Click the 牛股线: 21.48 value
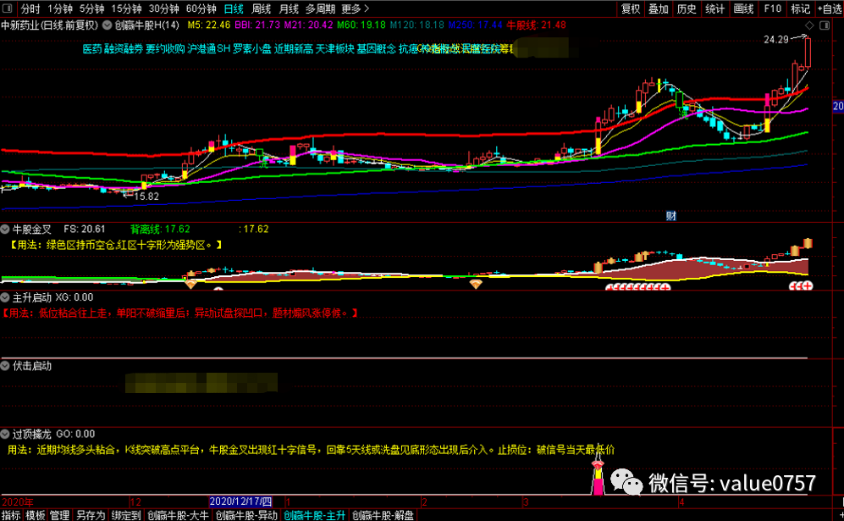 pyautogui.click(x=536, y=25)
